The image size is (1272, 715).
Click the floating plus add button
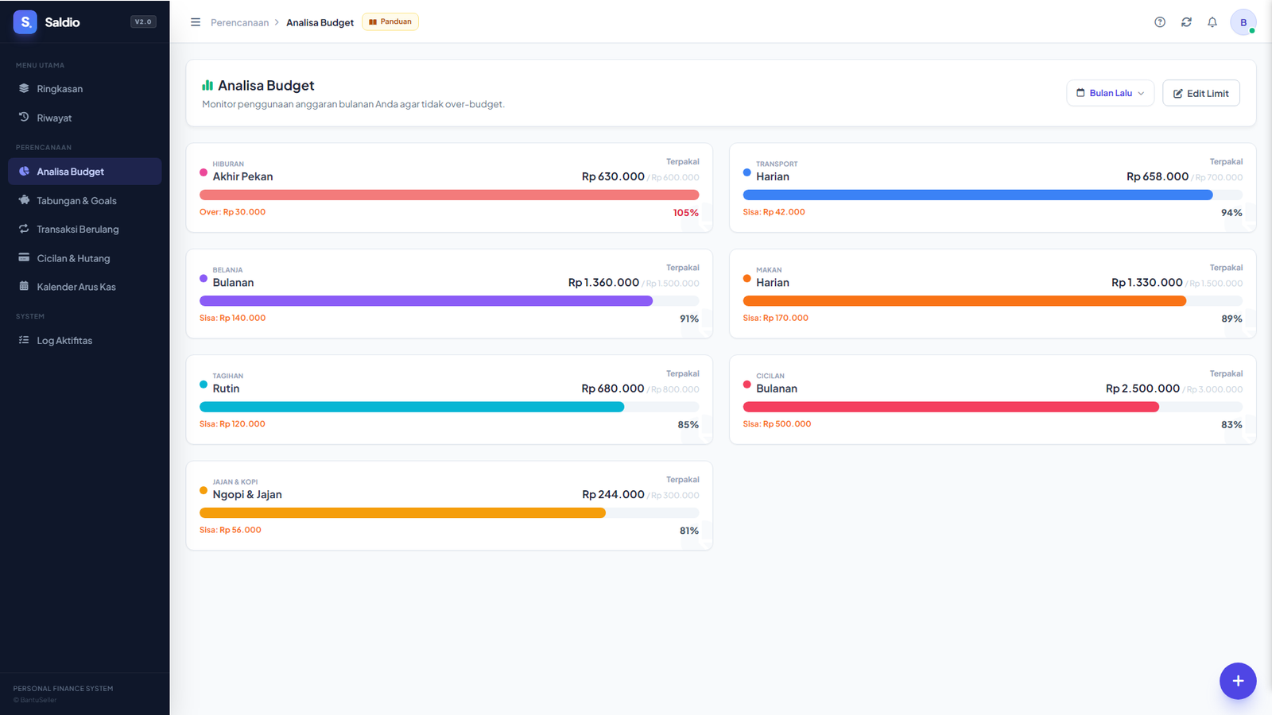(x=1238, y=681)
